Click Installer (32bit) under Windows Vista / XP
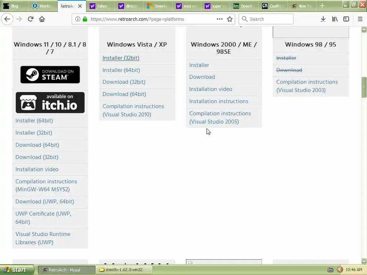Screen dimensions: 367x275 (121, 58)
